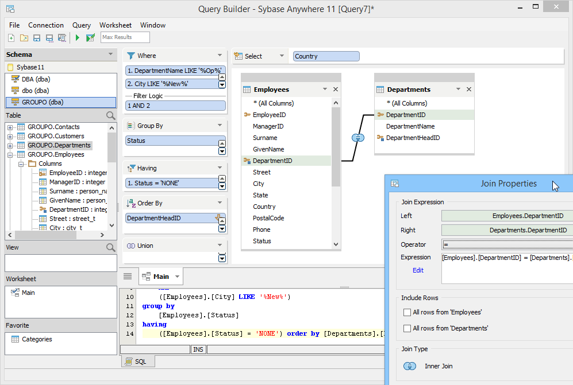Image resolution: width=573 pixels, height=385 pixels.
Task: Enable All rows from 'Departments' checkbox
Action: coord(407,328)
